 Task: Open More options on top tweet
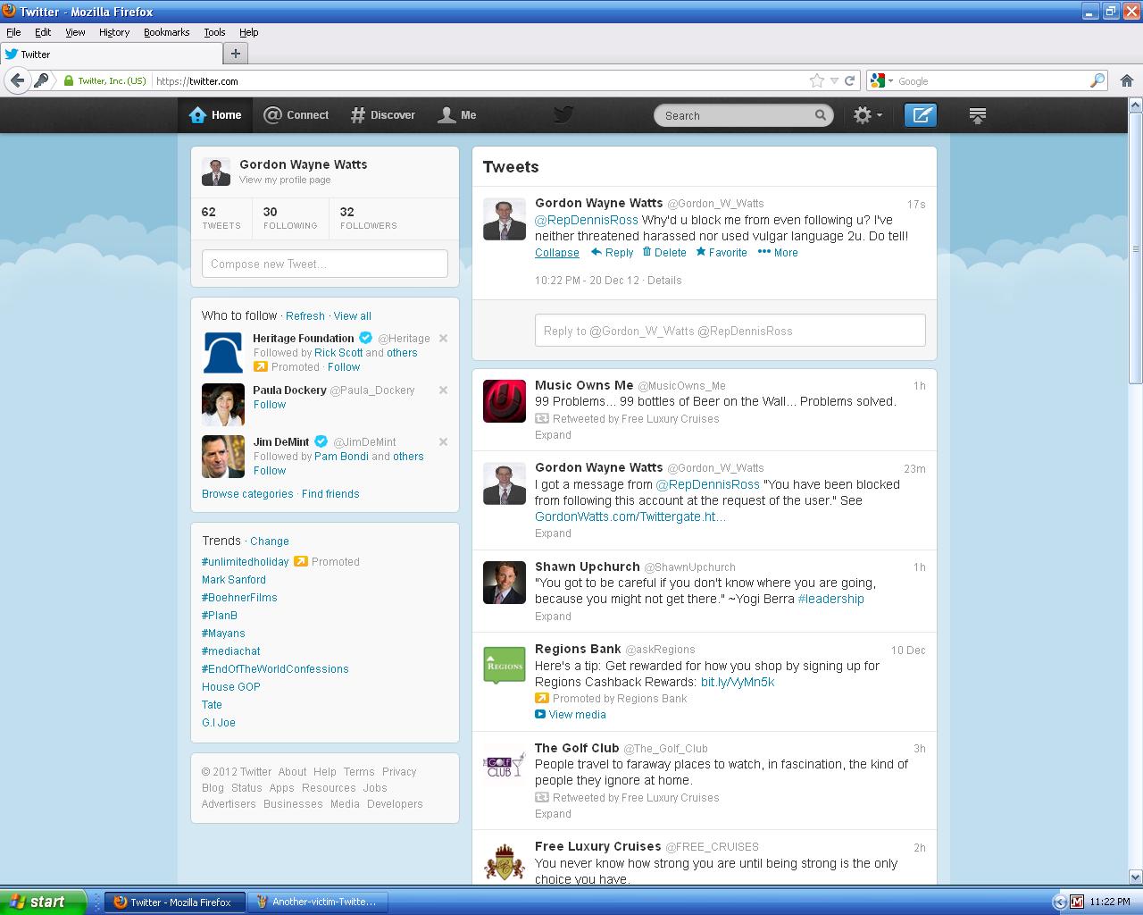coord(778,253)
